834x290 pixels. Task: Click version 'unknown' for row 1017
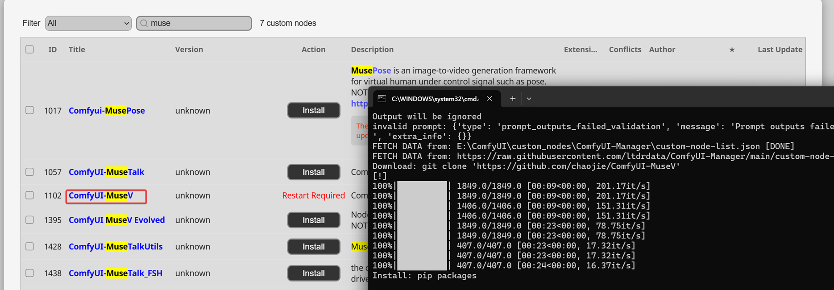192,111
